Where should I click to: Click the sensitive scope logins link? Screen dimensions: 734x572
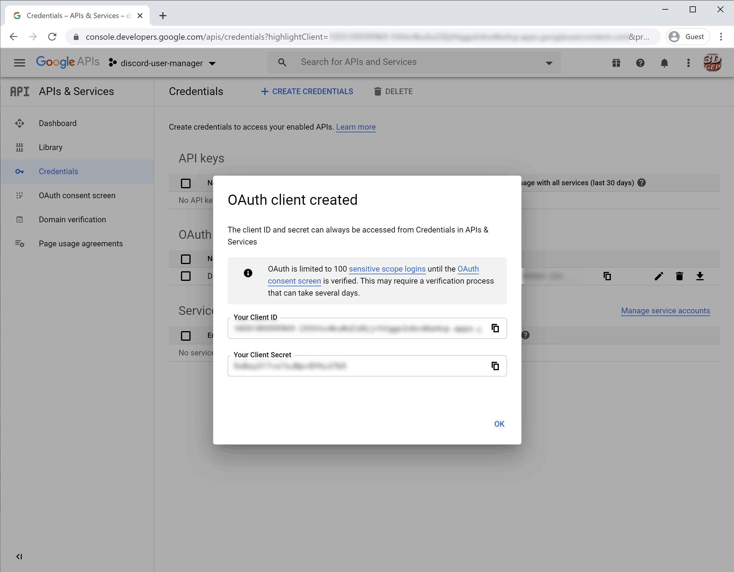pyautogui.click(x=387, y=269)
